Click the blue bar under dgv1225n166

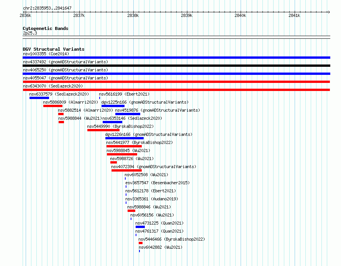tap(113, 106)
